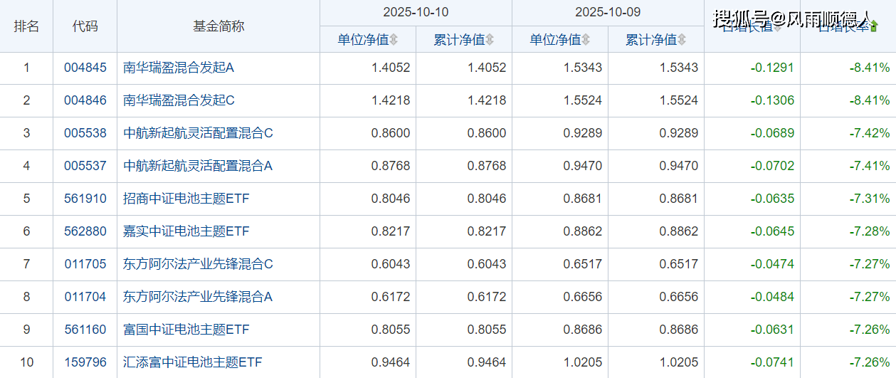Click fund code 159796

(85, 363)
